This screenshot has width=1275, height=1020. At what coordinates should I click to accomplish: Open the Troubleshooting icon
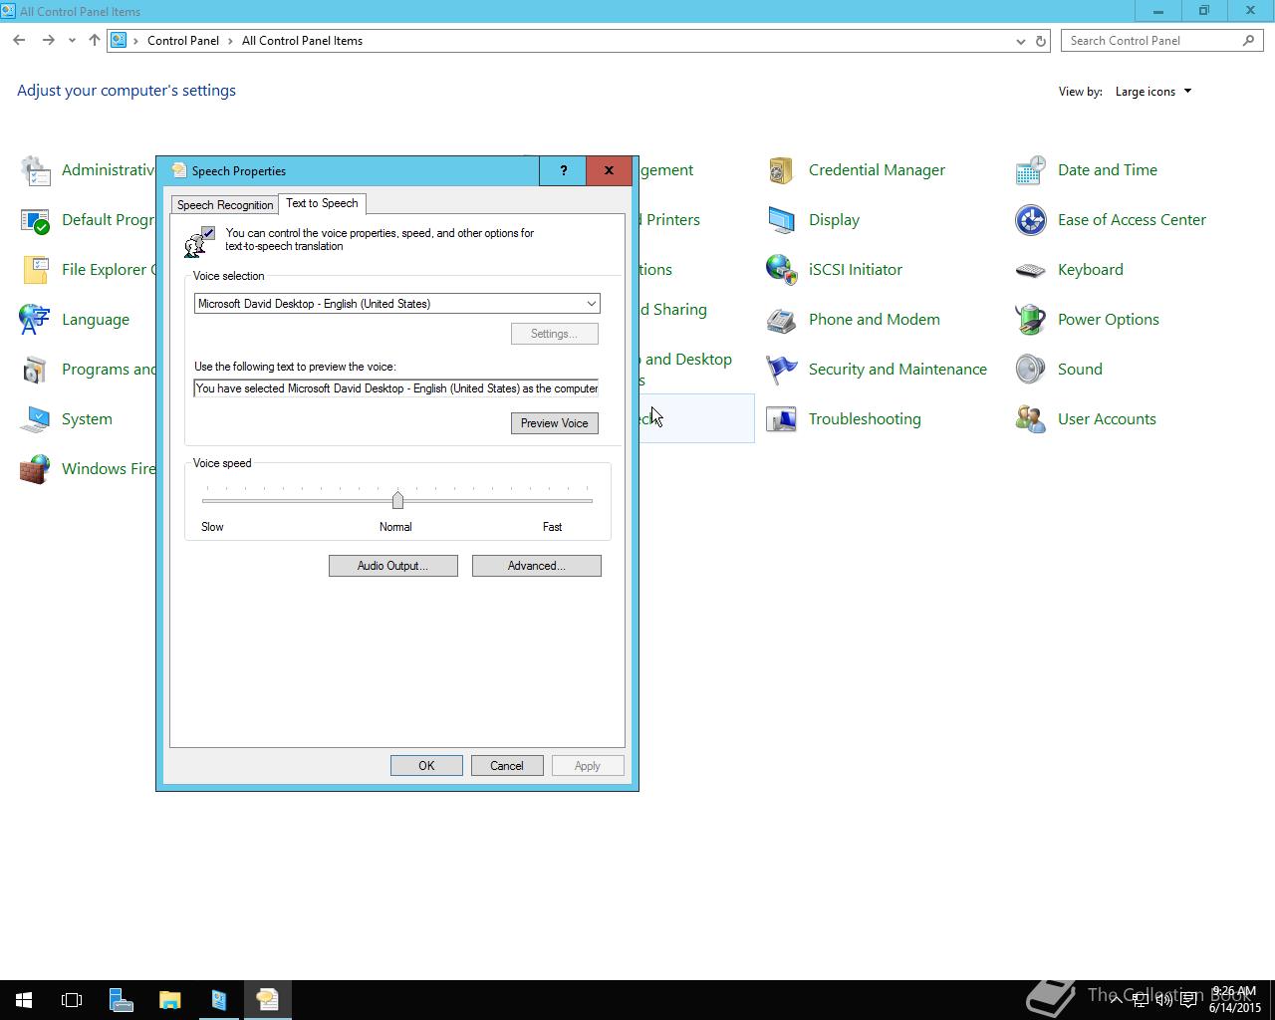pos(781,419)
